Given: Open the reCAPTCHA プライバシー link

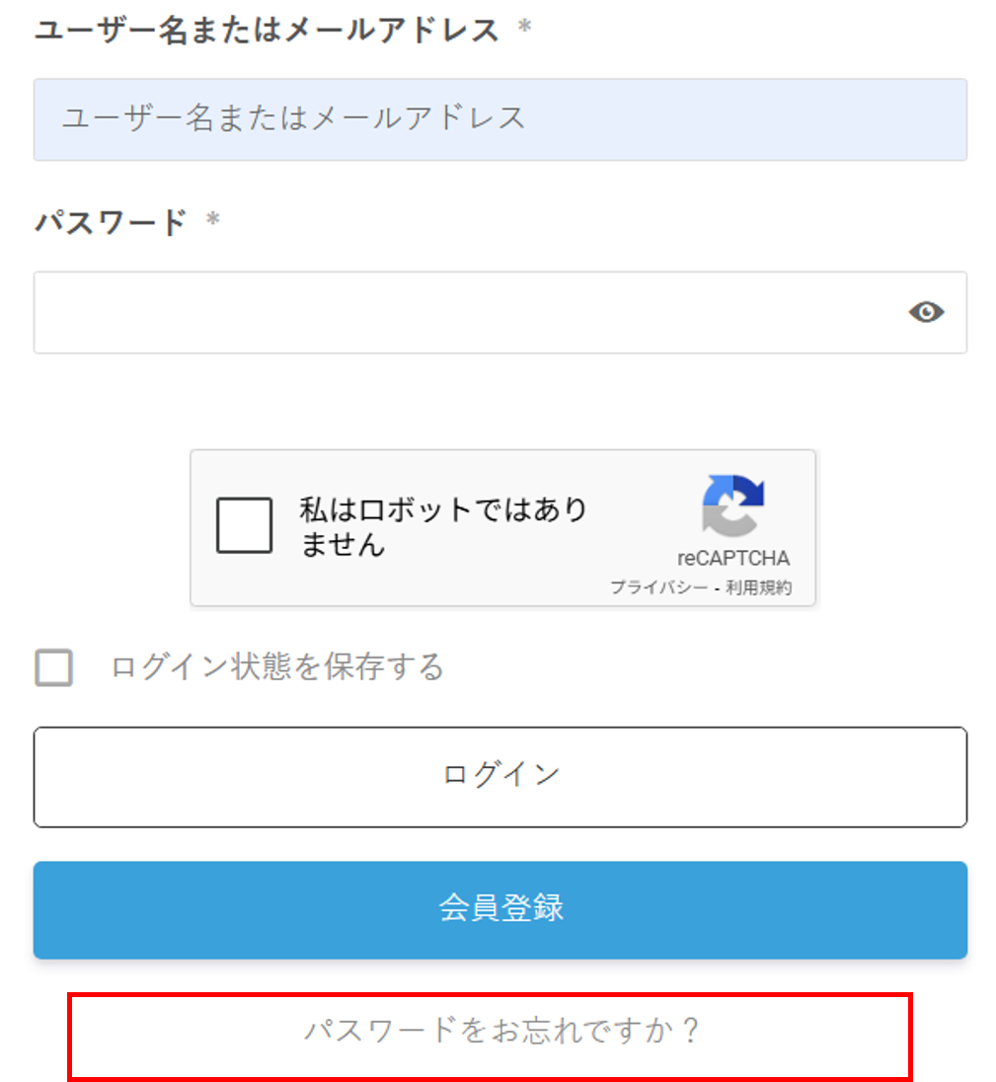Looking at the screenshot, I should [x=657, y=587].
